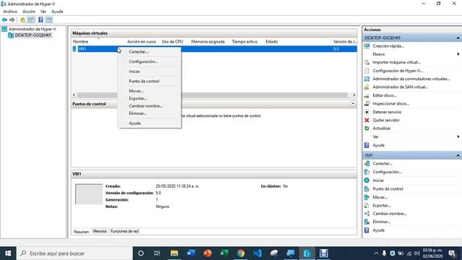Open Google Chrome from taskbar

(241, 253)
